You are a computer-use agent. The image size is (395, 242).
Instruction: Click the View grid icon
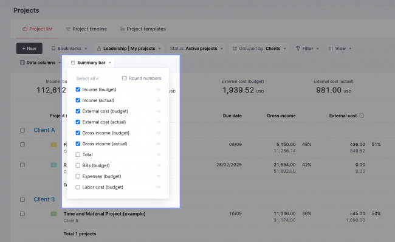pos(331,49)
